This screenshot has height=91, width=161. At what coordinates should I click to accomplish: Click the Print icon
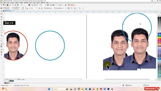pos(10,5)
